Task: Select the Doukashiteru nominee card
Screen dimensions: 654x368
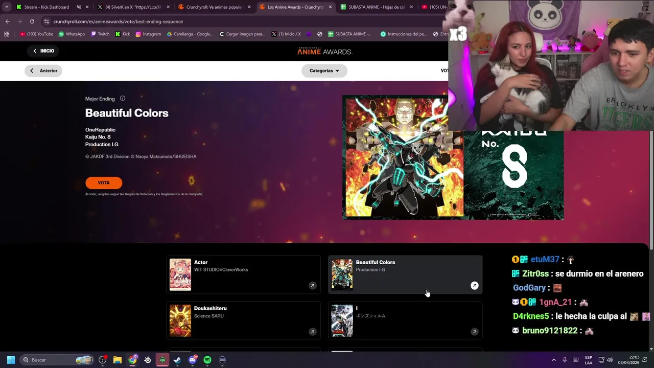Action: click(243, 320)
